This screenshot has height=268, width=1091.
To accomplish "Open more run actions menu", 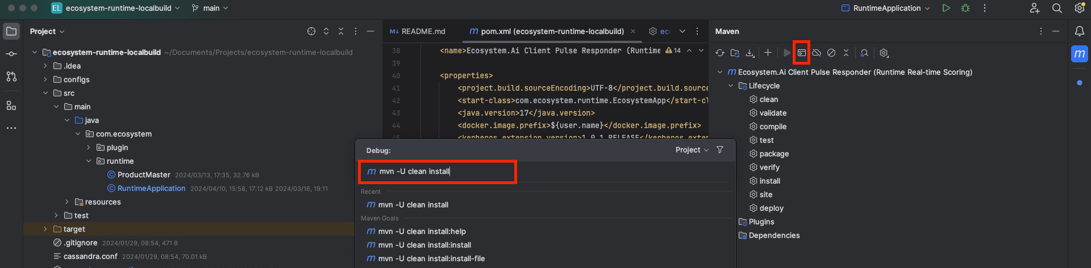I will coord(985,8).
